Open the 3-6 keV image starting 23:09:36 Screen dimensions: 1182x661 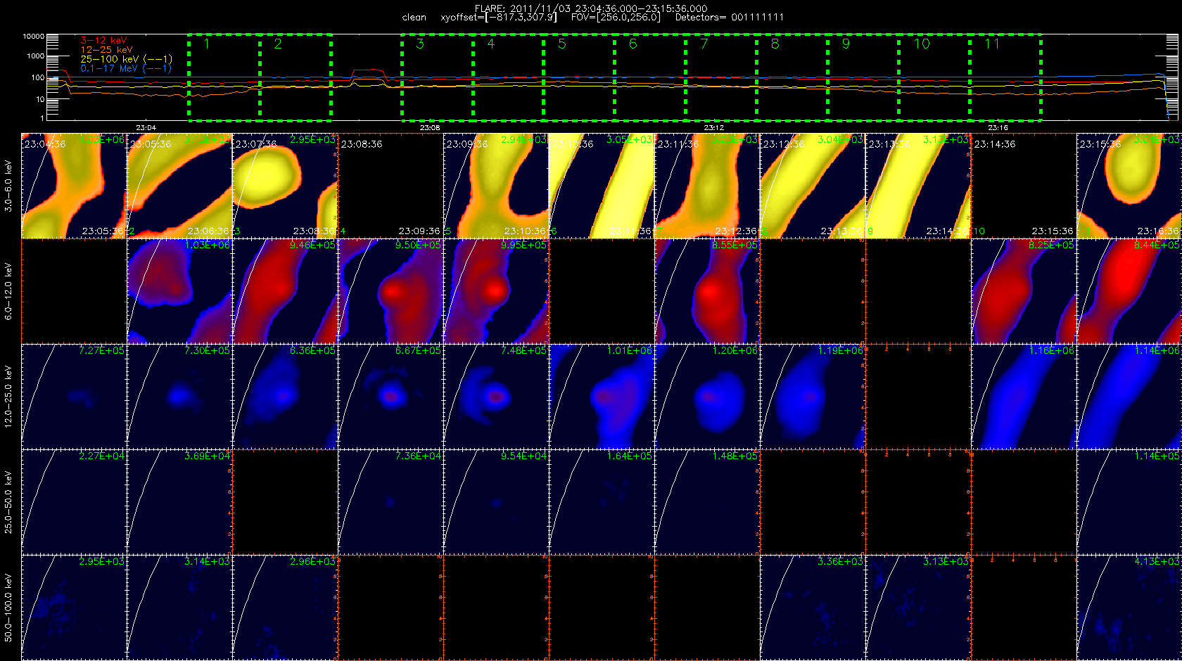(496, 186)
